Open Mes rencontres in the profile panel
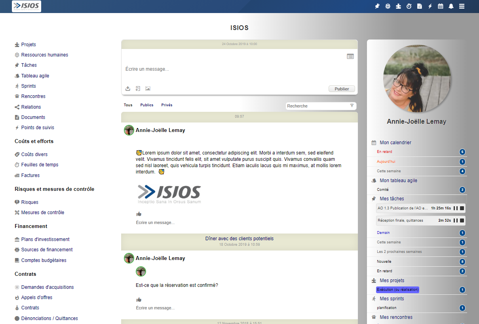This screenshot has height=324, width=479. (x=396, y=317)
